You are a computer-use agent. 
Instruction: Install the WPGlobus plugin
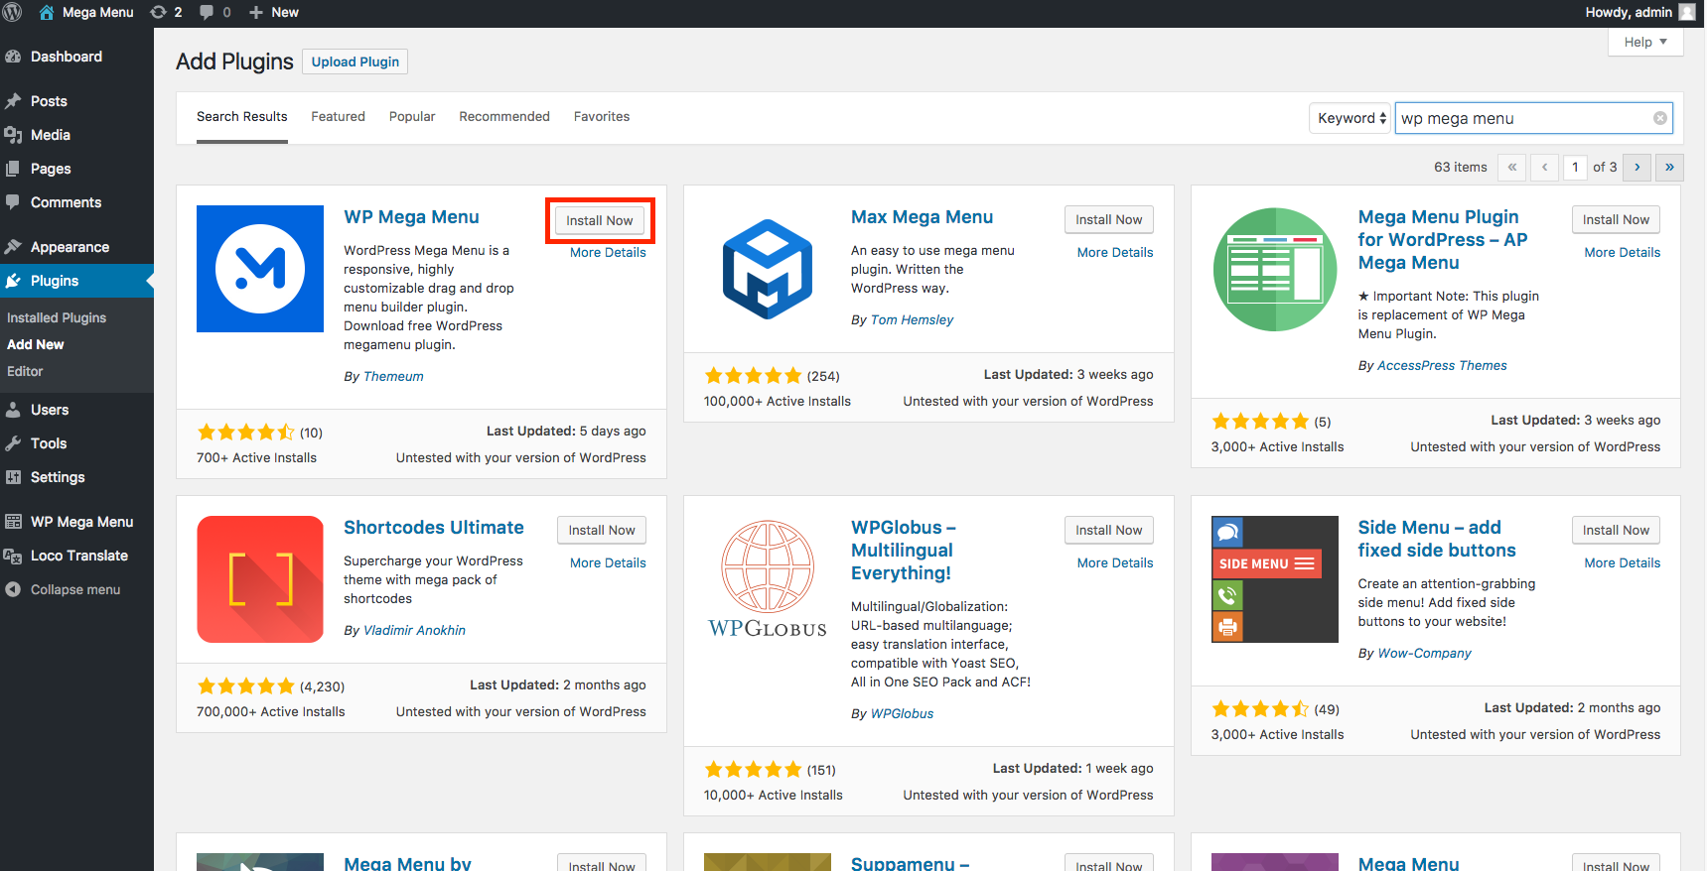1109,530
